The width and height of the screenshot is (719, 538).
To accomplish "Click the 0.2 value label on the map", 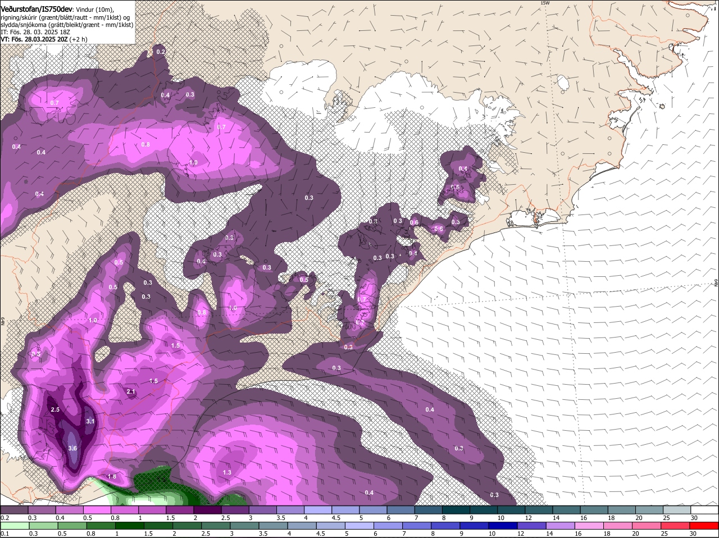I will 161,52.
